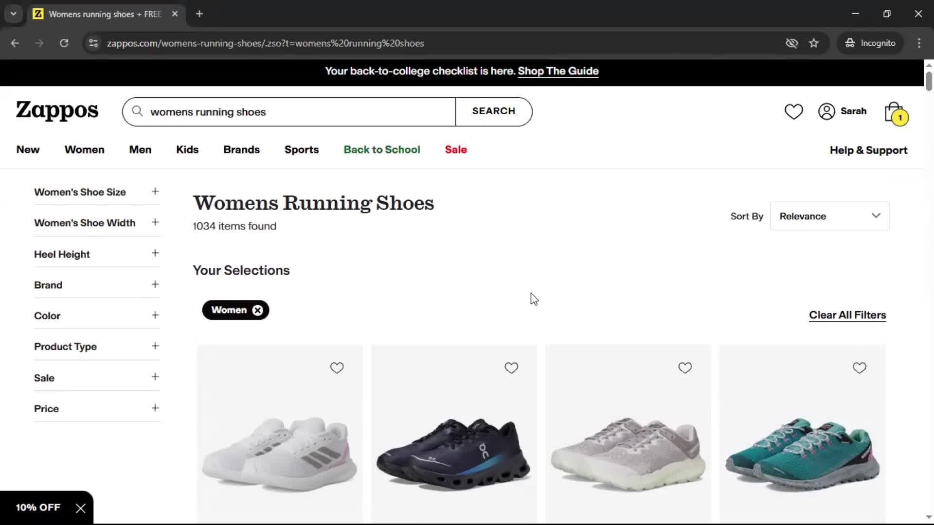Expand Color filter
The image size is (934, 525).
[97, 315]
